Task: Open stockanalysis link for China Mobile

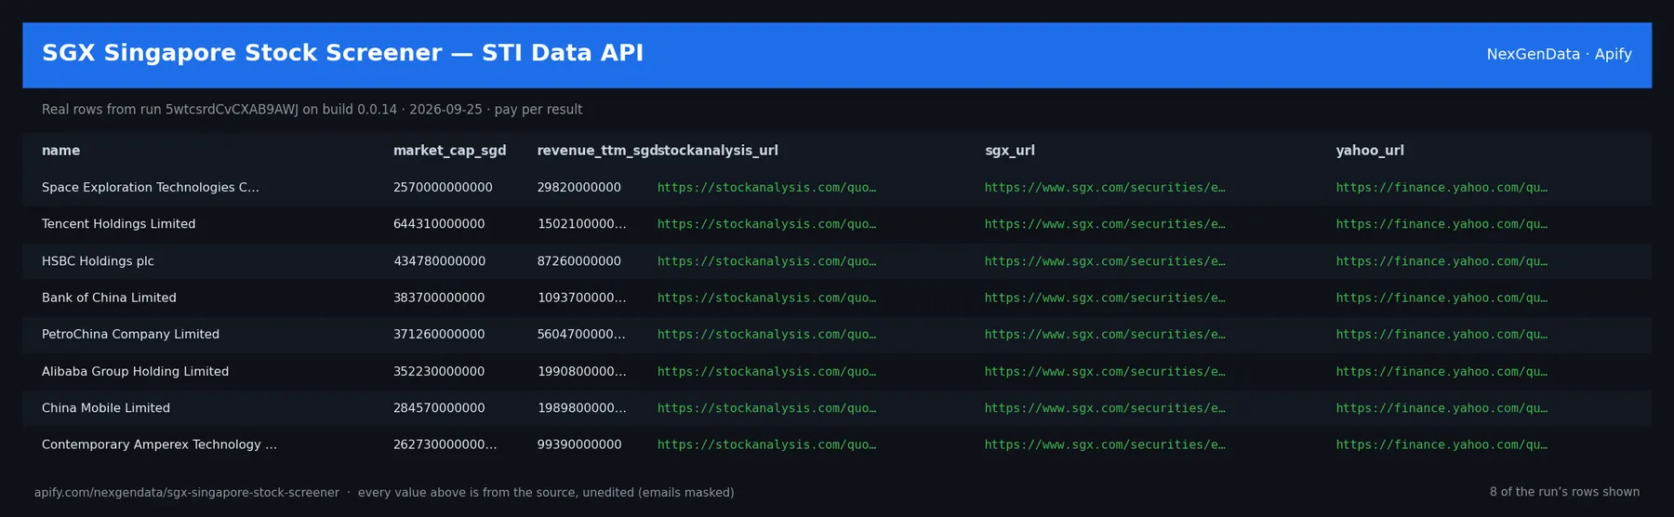Action: (x=766, y=408)
